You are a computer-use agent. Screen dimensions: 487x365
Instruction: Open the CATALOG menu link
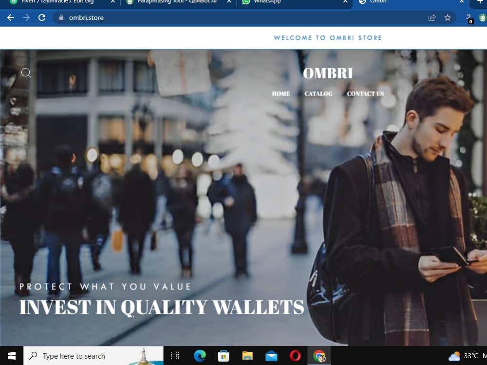point(318,94)
